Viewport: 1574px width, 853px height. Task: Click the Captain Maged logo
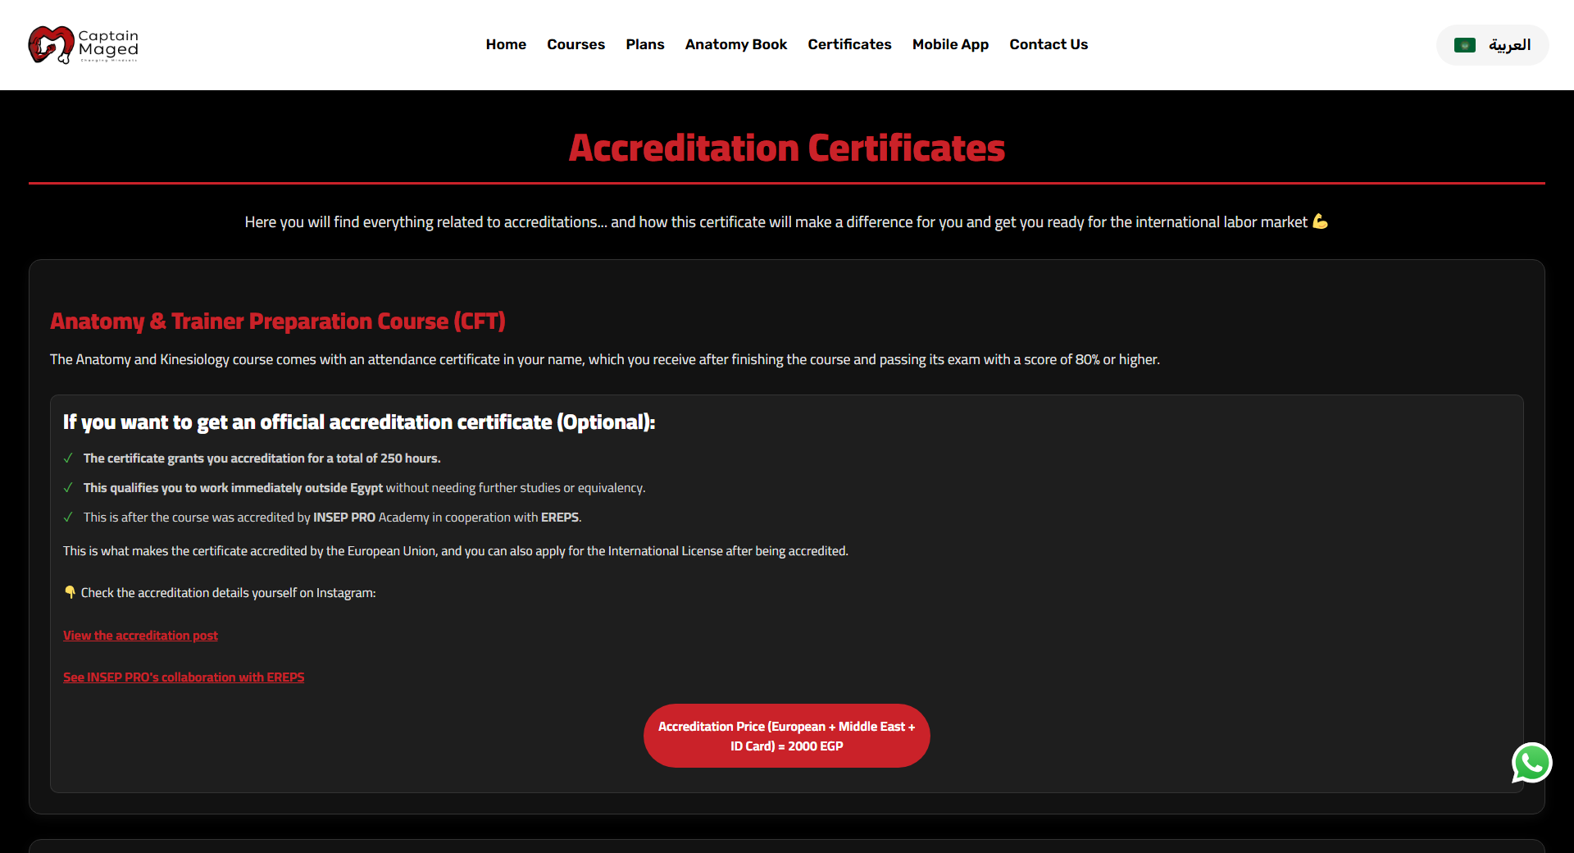pos(83,45)
